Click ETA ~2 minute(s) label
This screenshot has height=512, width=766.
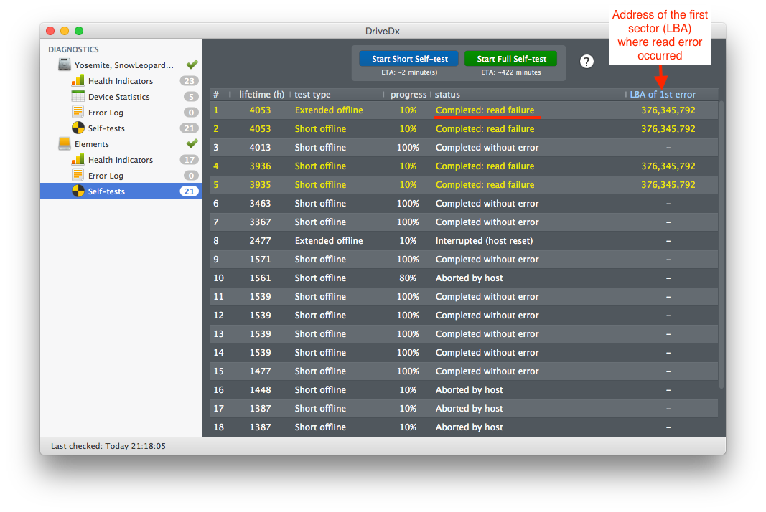coord(409,72)
